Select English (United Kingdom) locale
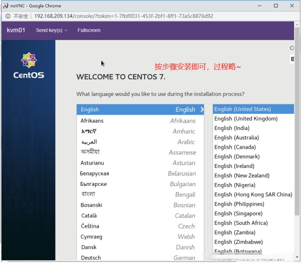Screen dimensions: 302x264 pos(254,119)
